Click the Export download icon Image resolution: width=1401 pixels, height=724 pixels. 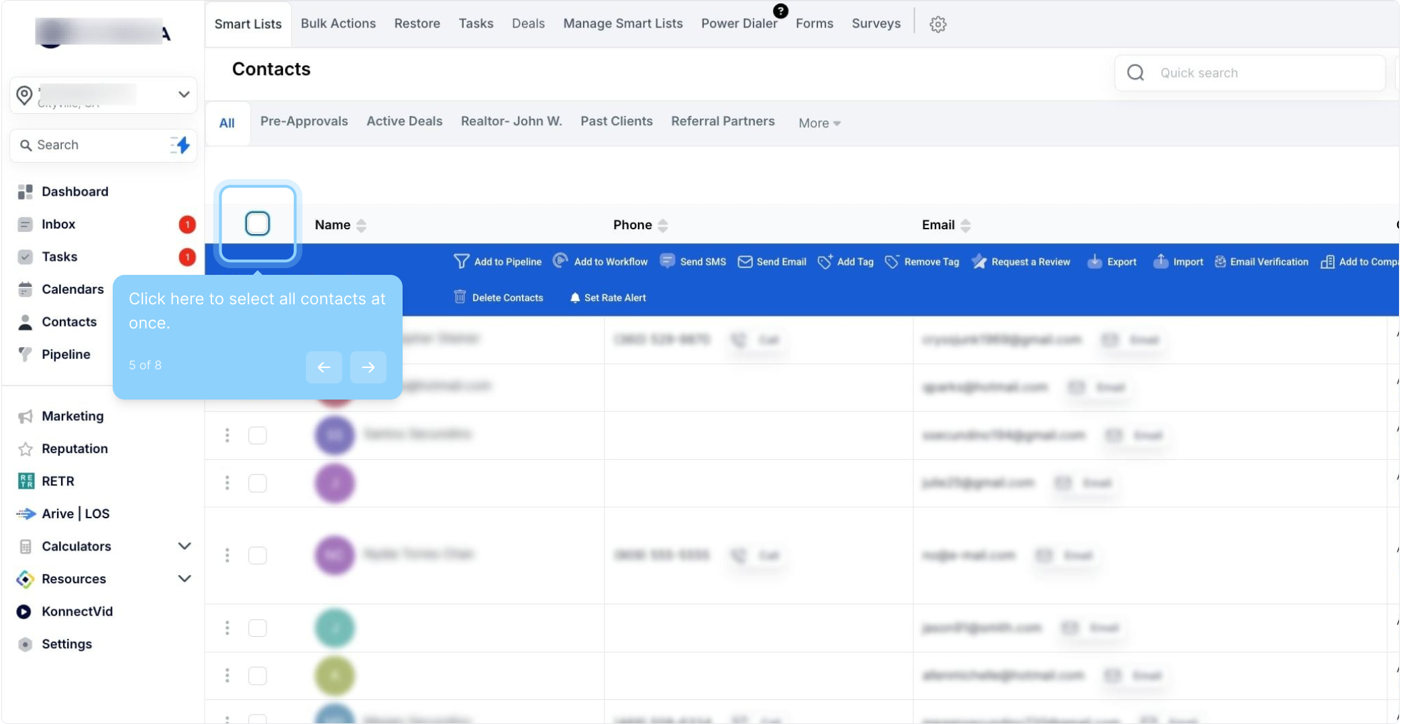click(1094, 261)
